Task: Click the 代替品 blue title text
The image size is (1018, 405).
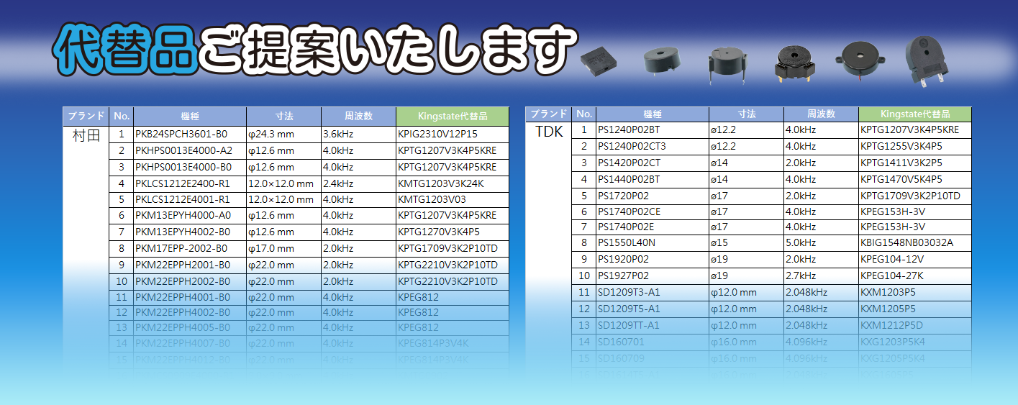Action: tap(126, 51)
